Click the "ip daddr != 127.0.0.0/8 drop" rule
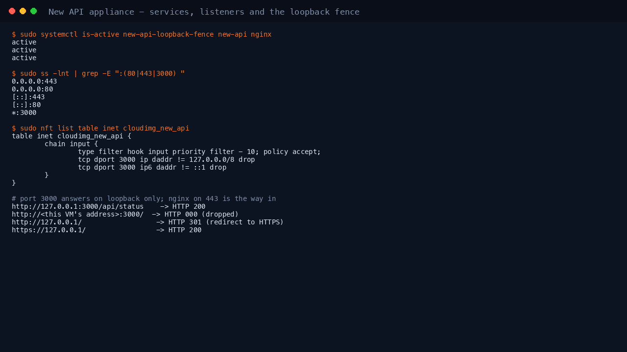Image resolution: width=627 pixels, height=352 pixels. [x=167, y=159]
